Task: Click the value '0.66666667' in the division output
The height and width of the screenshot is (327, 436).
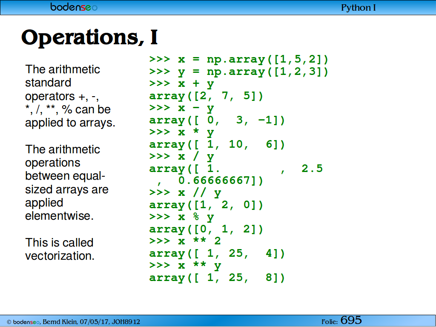Action: (x=214, y=181)
